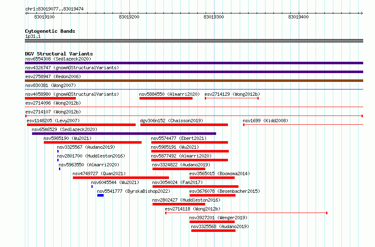The image size is (375, 247).
Task: Click the purple bar under nsv6554308
Action: [194, 63]
